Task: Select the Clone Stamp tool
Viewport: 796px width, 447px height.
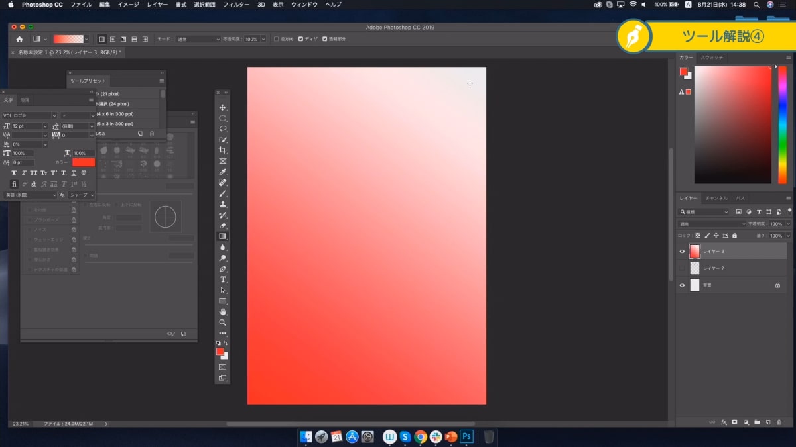Action: click(223, 204)
